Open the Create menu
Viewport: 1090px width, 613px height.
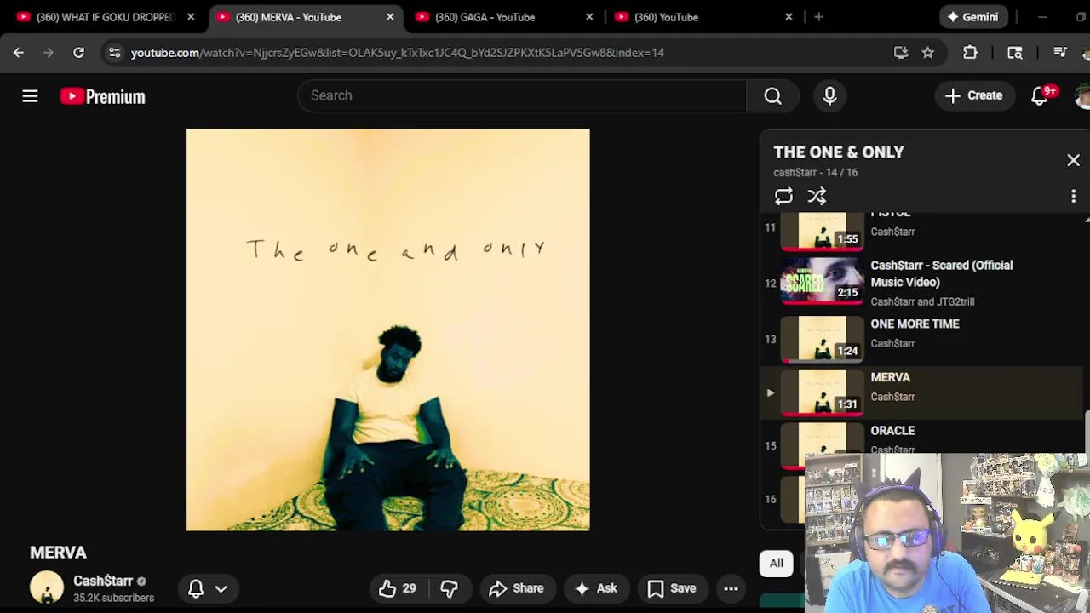[x=974, y=95]
